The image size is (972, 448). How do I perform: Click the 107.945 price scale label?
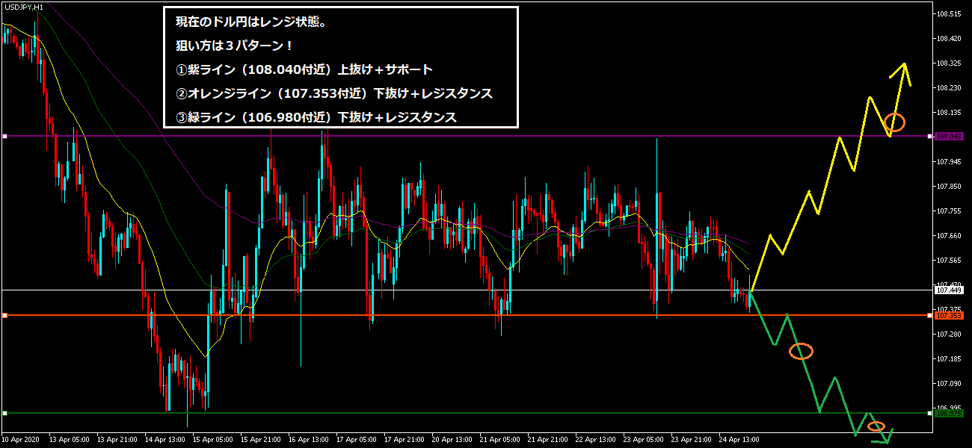point(950,161)
